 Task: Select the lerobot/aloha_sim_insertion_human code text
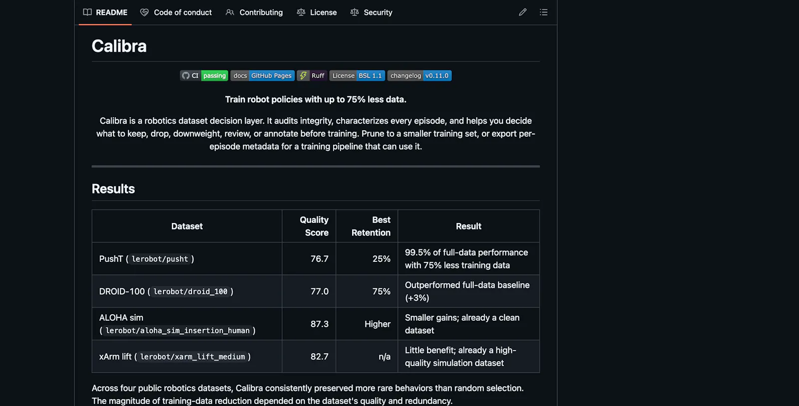pos(177,331)
